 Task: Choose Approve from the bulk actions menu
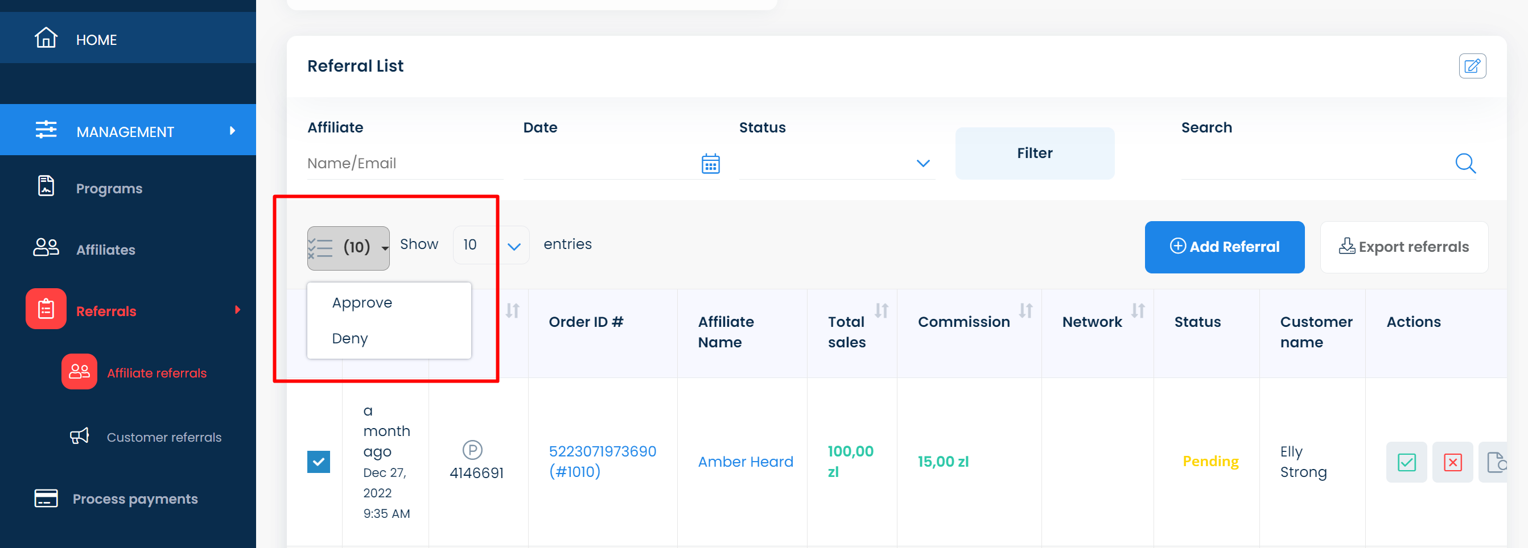tap(362, 303)
